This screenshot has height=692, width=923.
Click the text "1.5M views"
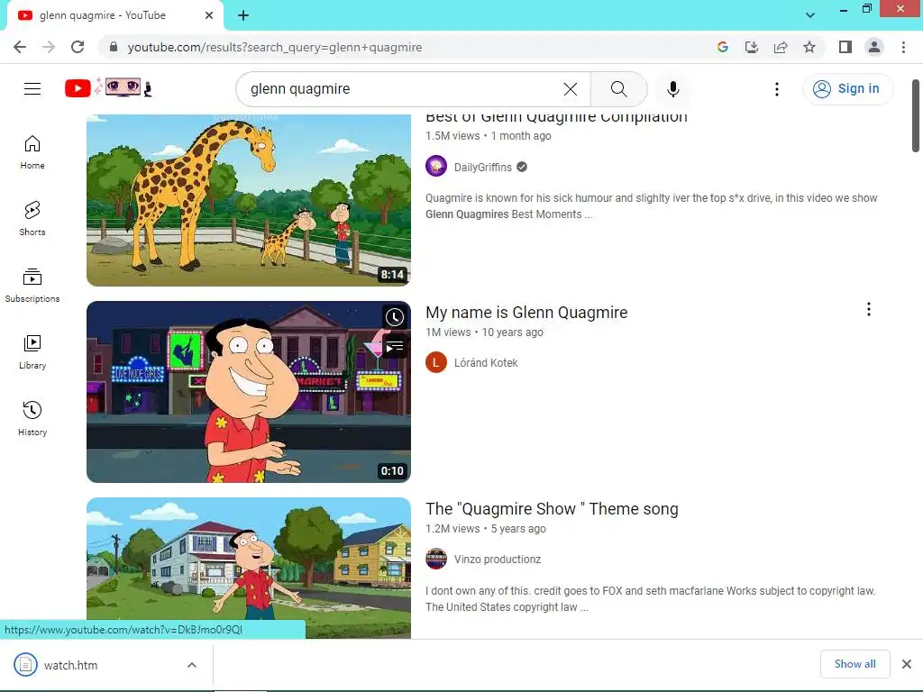452,136
